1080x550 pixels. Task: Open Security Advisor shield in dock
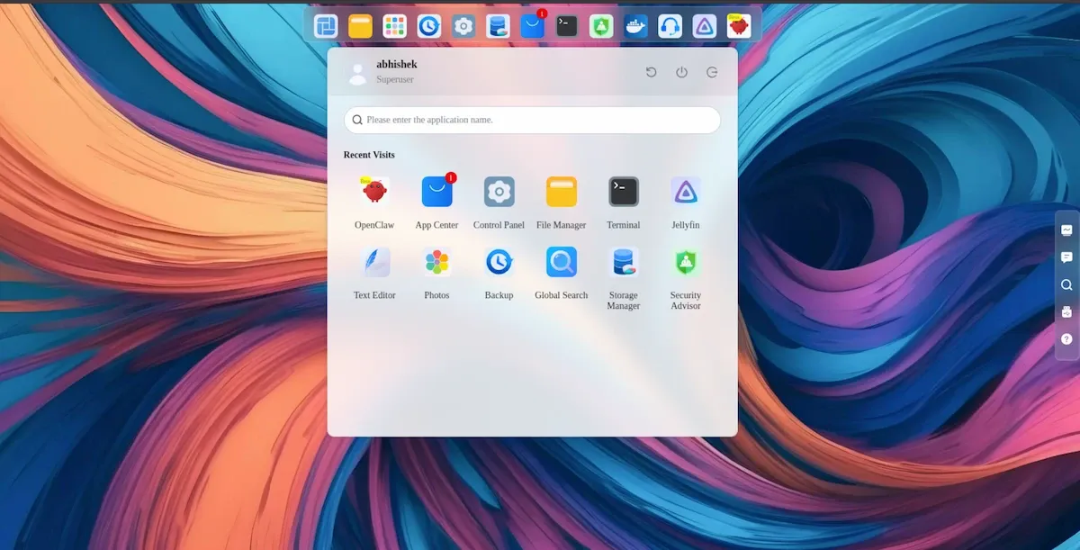tap(601, 26)
